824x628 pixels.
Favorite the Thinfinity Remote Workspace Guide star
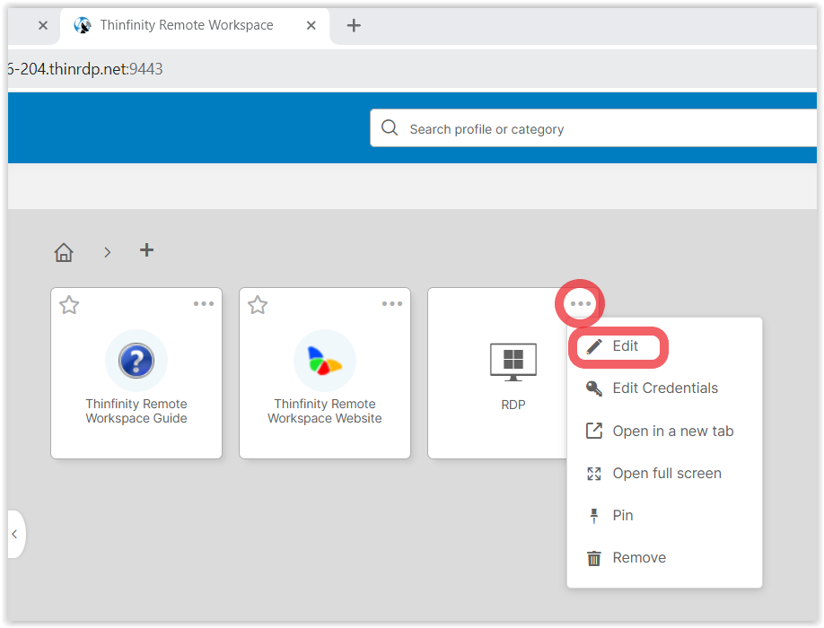tap(69, 304)
